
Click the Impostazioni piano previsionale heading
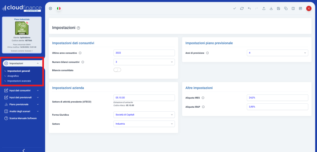click(209, 43)
